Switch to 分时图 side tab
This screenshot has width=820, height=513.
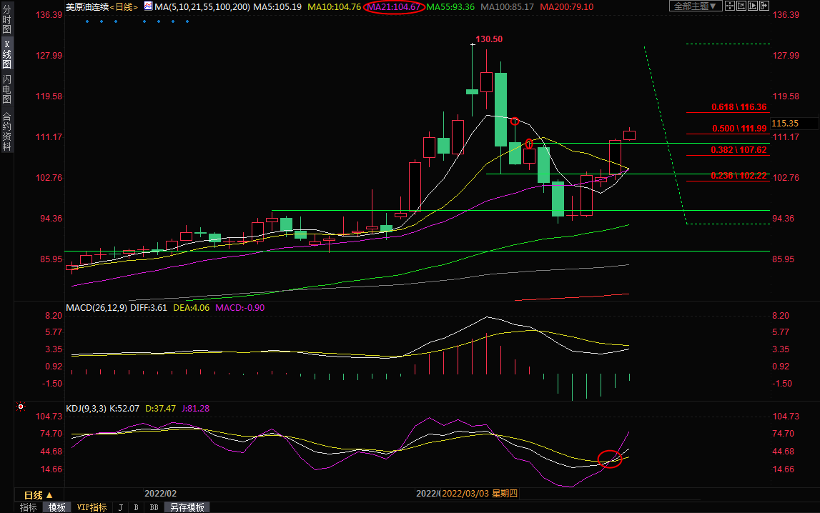pos(6,19)
